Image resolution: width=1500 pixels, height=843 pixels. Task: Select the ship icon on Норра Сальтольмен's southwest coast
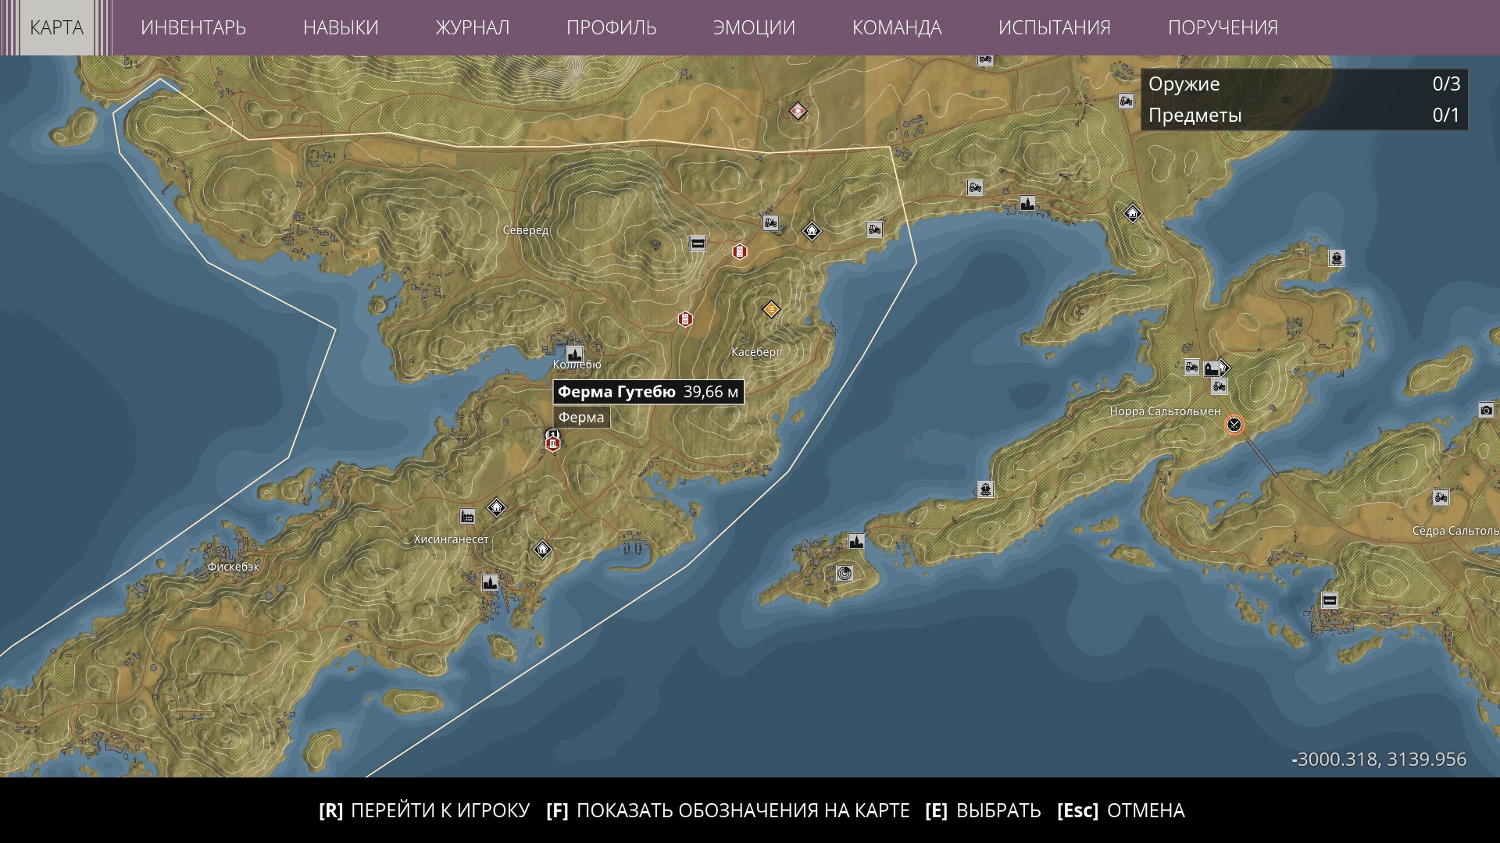986,489
